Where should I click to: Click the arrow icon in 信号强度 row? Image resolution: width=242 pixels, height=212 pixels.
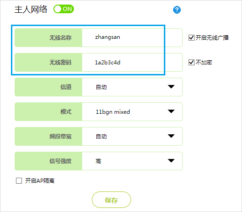(171, 161)
